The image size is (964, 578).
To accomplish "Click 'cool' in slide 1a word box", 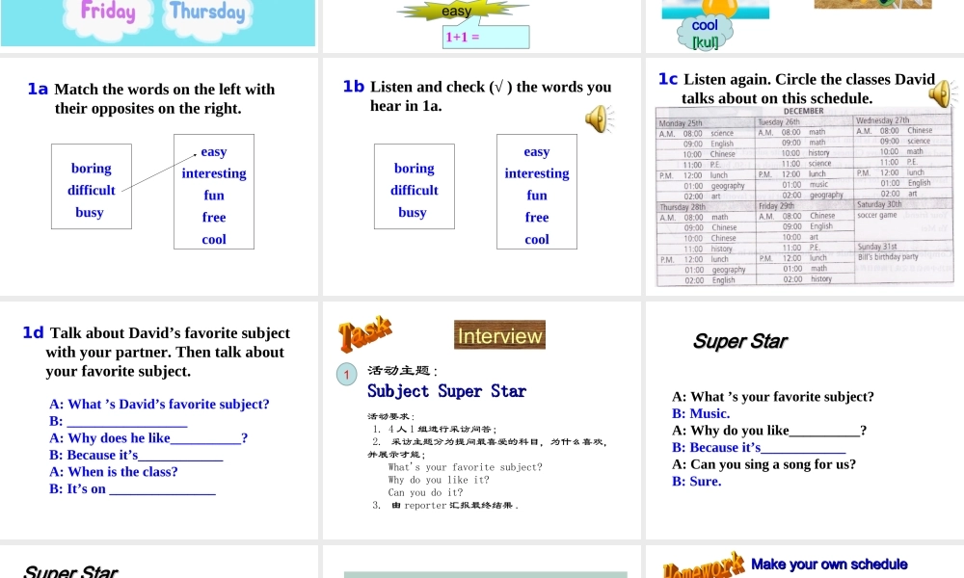I will coord(214,239).
